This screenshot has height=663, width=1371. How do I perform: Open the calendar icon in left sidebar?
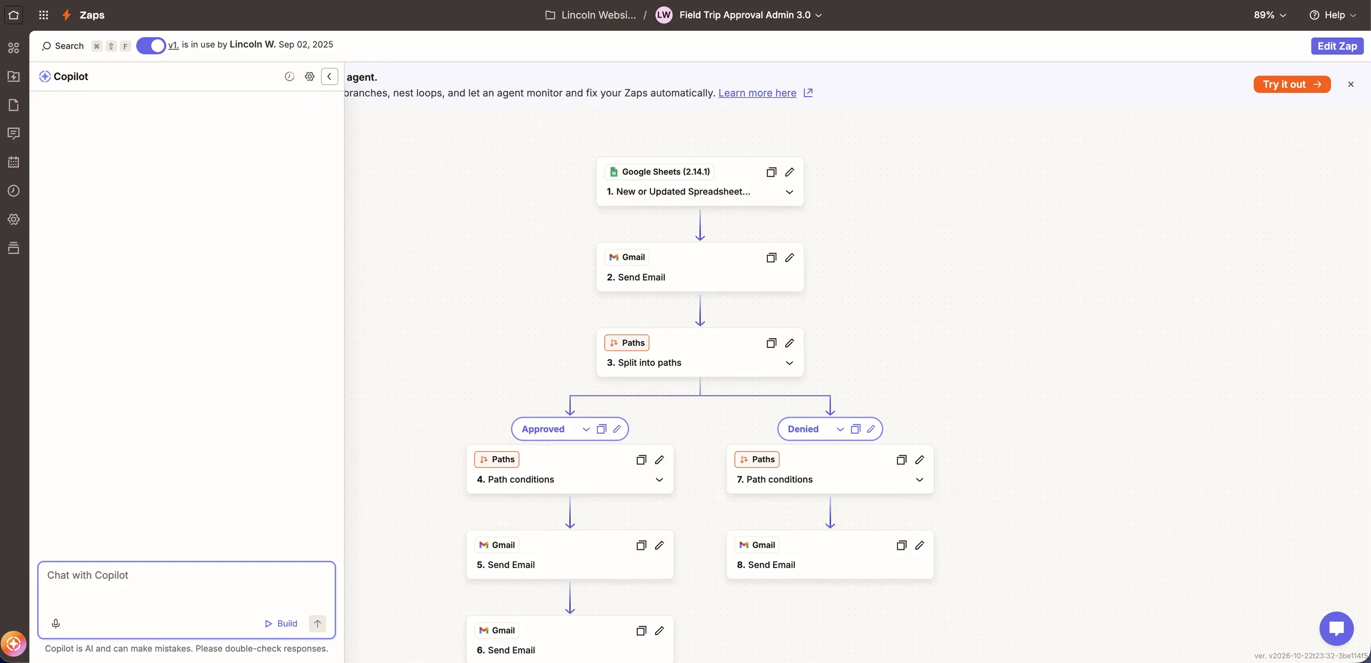[x=14, y=162]
